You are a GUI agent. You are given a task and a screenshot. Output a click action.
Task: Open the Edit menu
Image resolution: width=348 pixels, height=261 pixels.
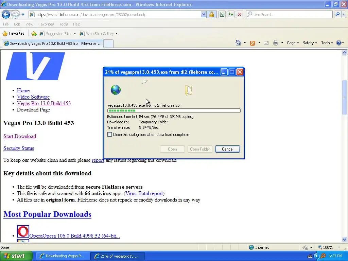pos(17,24)
